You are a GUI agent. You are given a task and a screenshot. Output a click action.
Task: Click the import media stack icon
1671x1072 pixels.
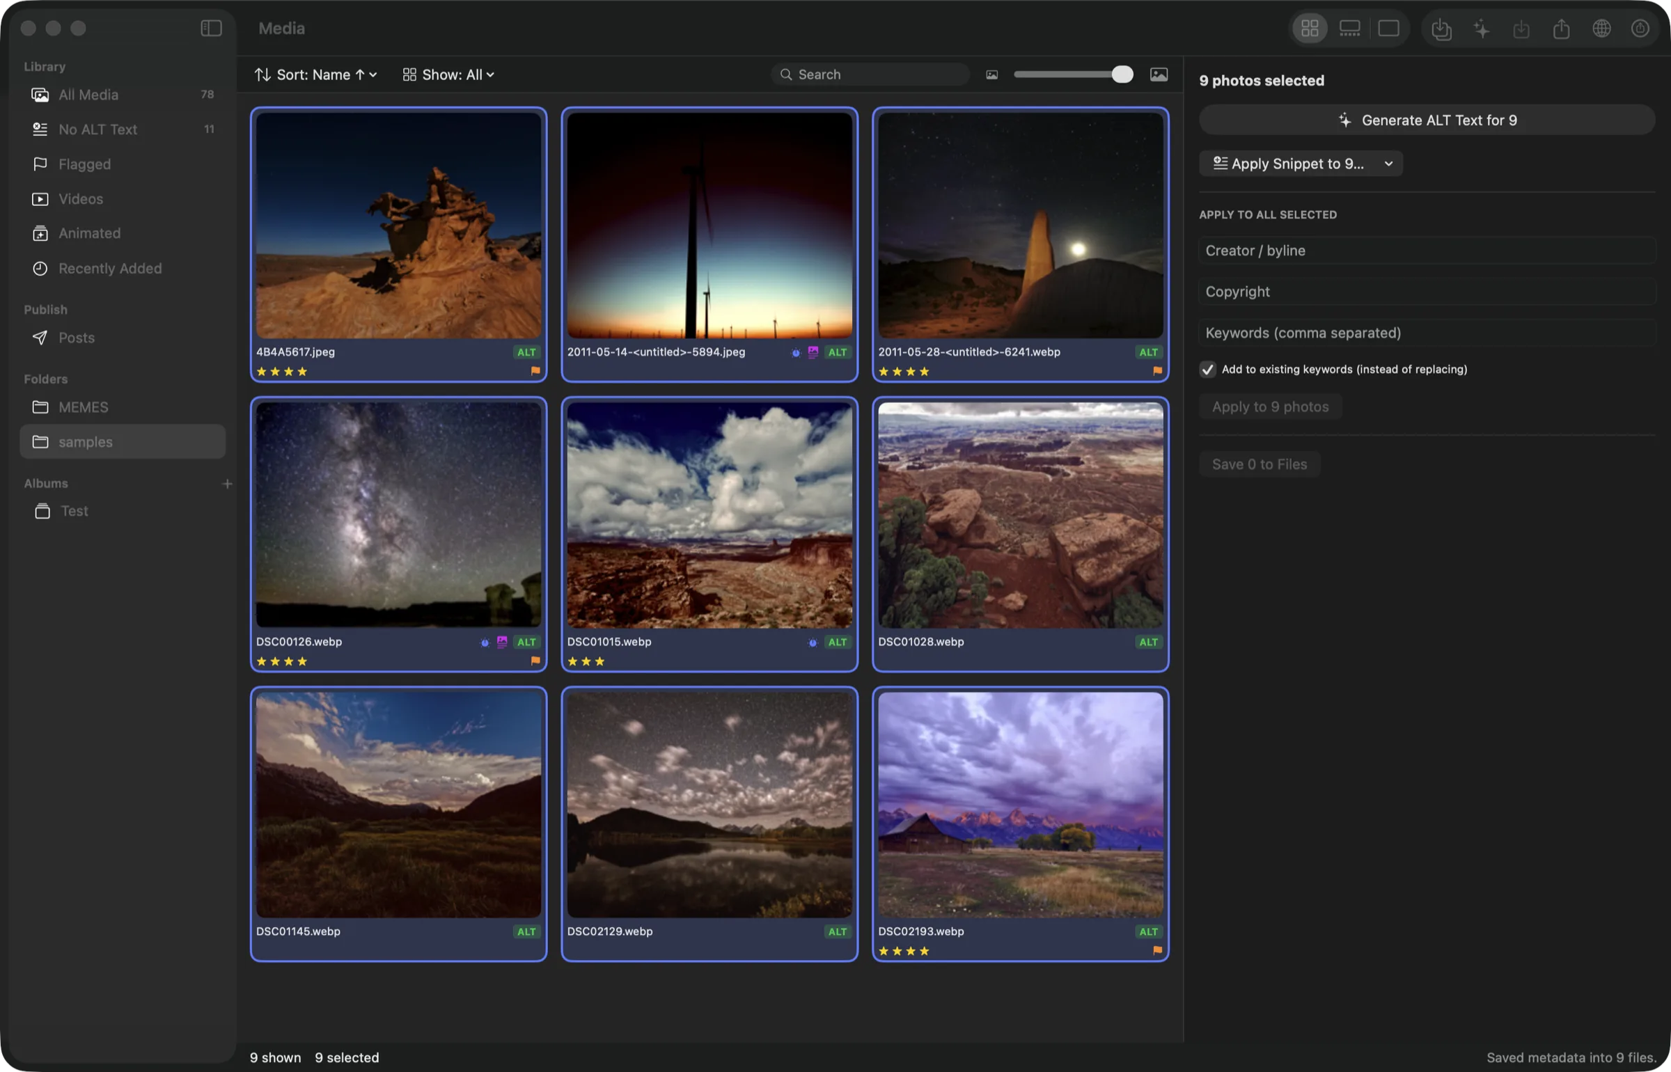click(1441, 29)
